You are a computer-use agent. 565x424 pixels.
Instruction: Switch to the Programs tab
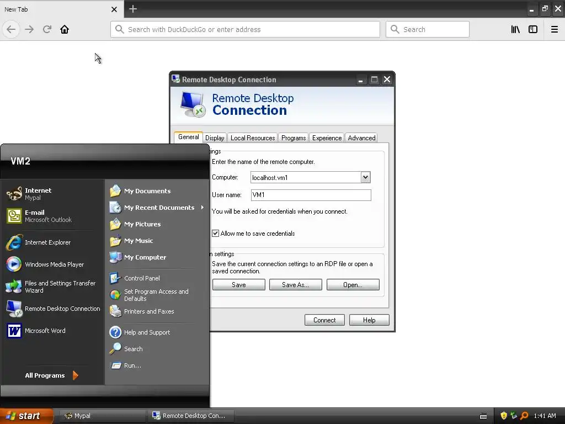point(294,137)
